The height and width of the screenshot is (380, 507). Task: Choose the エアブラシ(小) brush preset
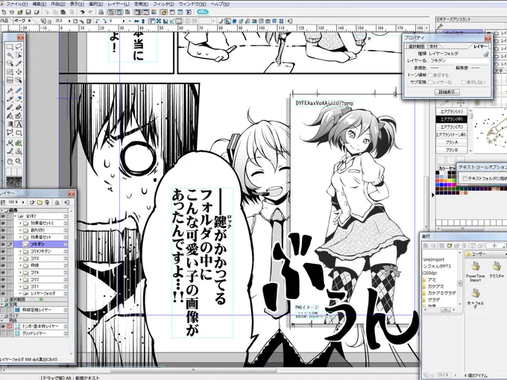[452, 112]
